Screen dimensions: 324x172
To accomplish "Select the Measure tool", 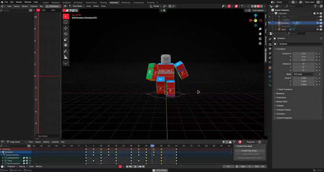I will tap(66, 57).
